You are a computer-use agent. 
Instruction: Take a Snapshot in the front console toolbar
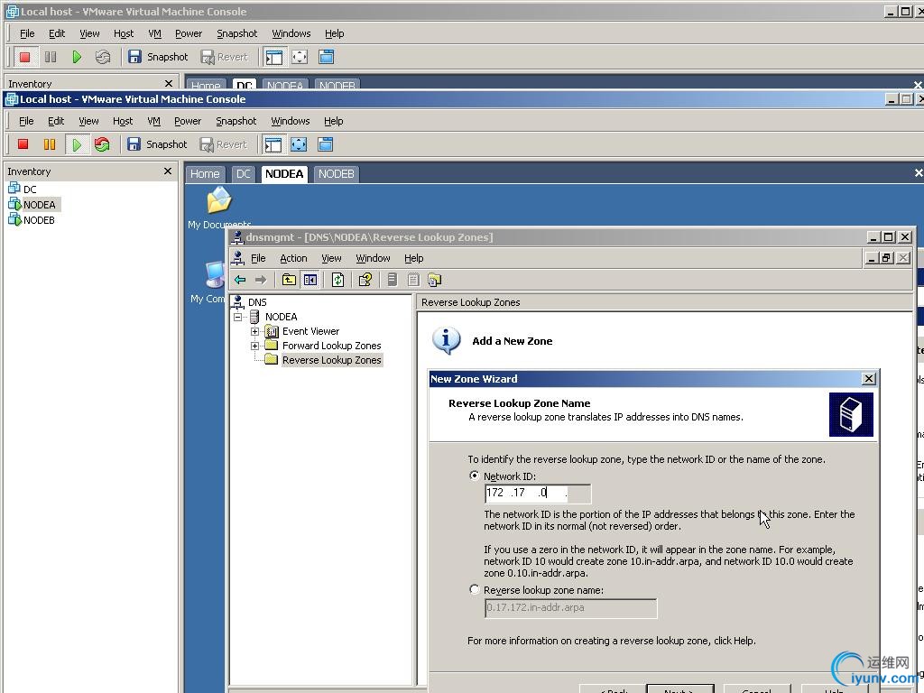point(157,144)
